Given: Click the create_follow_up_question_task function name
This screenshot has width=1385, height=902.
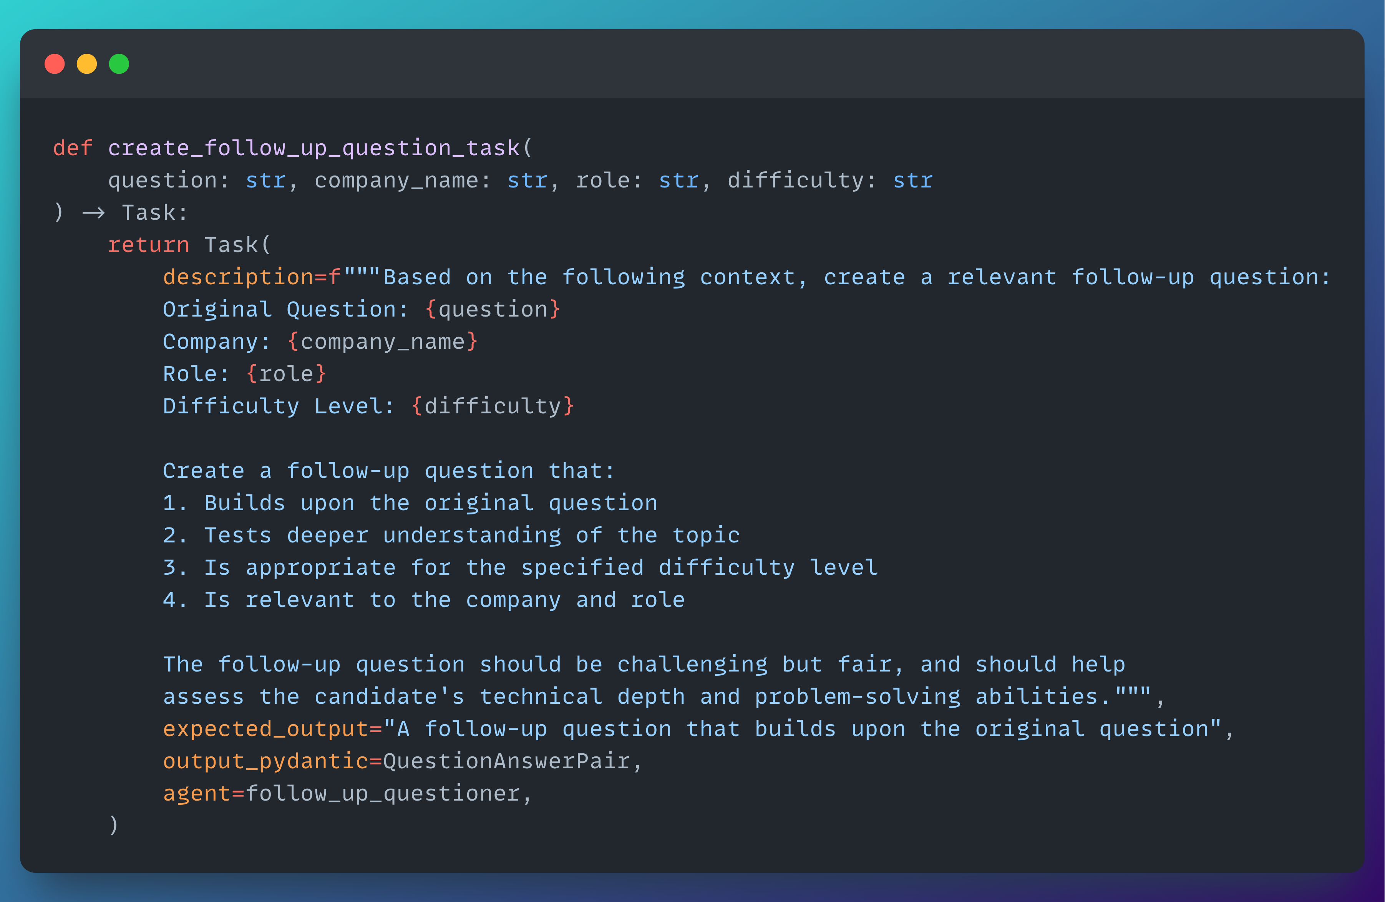Looking at the screenshot, I should [x=313, y=148].
